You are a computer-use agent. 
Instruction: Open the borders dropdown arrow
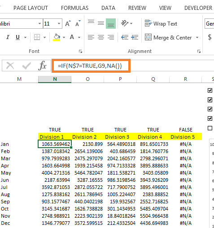click(x=44, y=37)
